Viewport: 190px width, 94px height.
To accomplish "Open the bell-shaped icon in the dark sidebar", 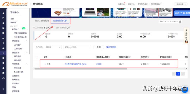I will point(3,68).
